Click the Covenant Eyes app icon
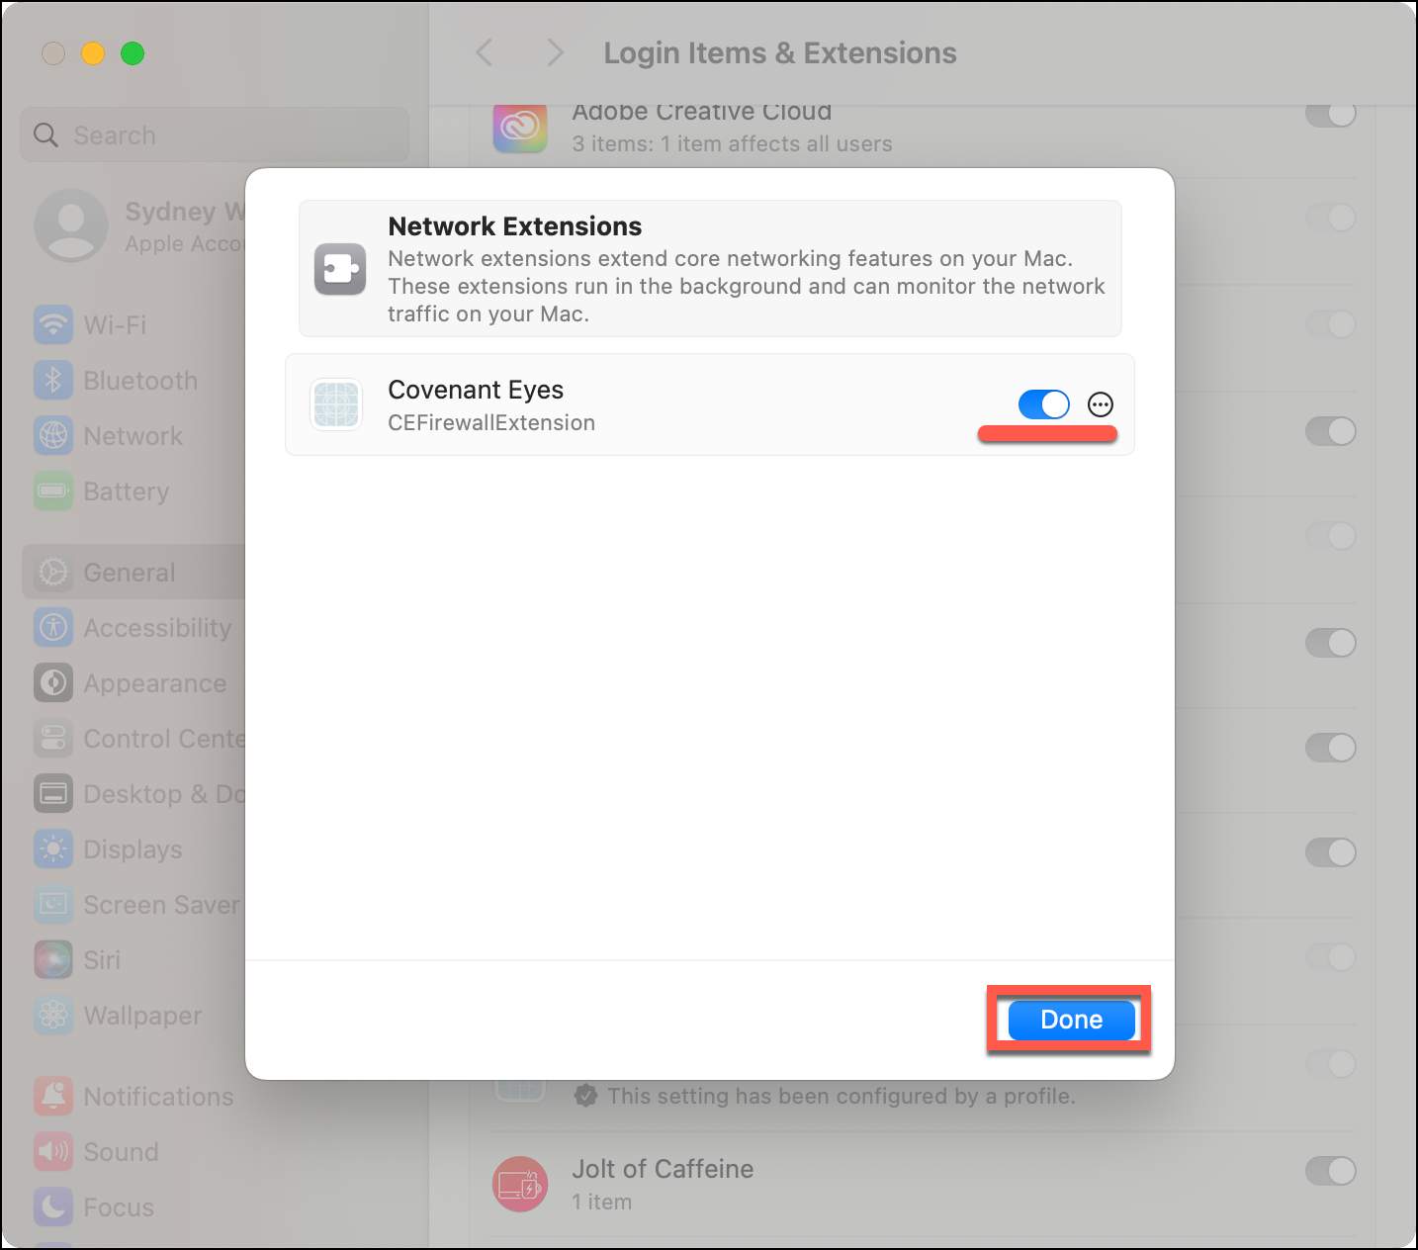 tap(336, 404)
